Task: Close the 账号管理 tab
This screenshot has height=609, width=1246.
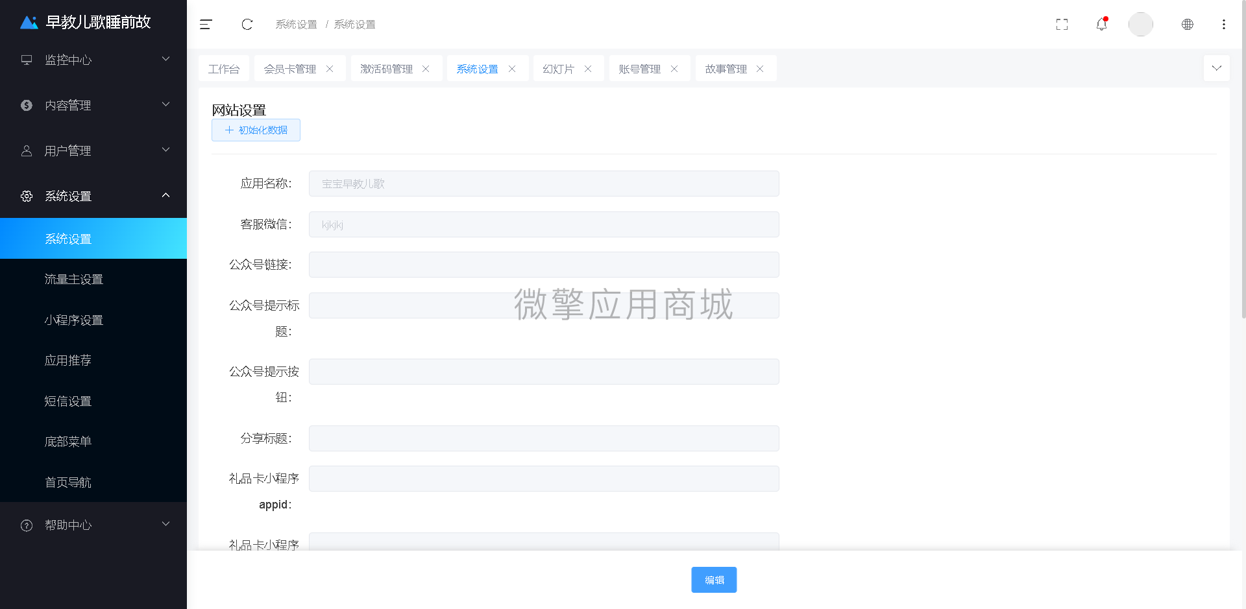Action: pyautogui.click(x=674, y=69)
